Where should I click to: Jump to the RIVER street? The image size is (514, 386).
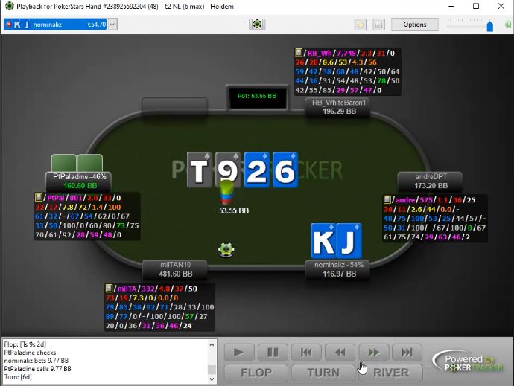(391, 373)
